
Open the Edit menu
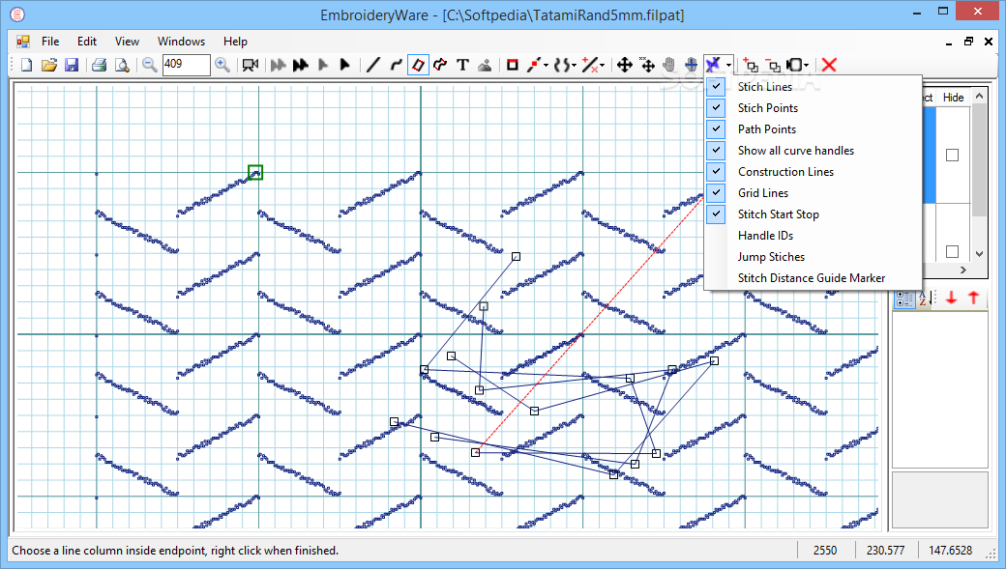87,41
